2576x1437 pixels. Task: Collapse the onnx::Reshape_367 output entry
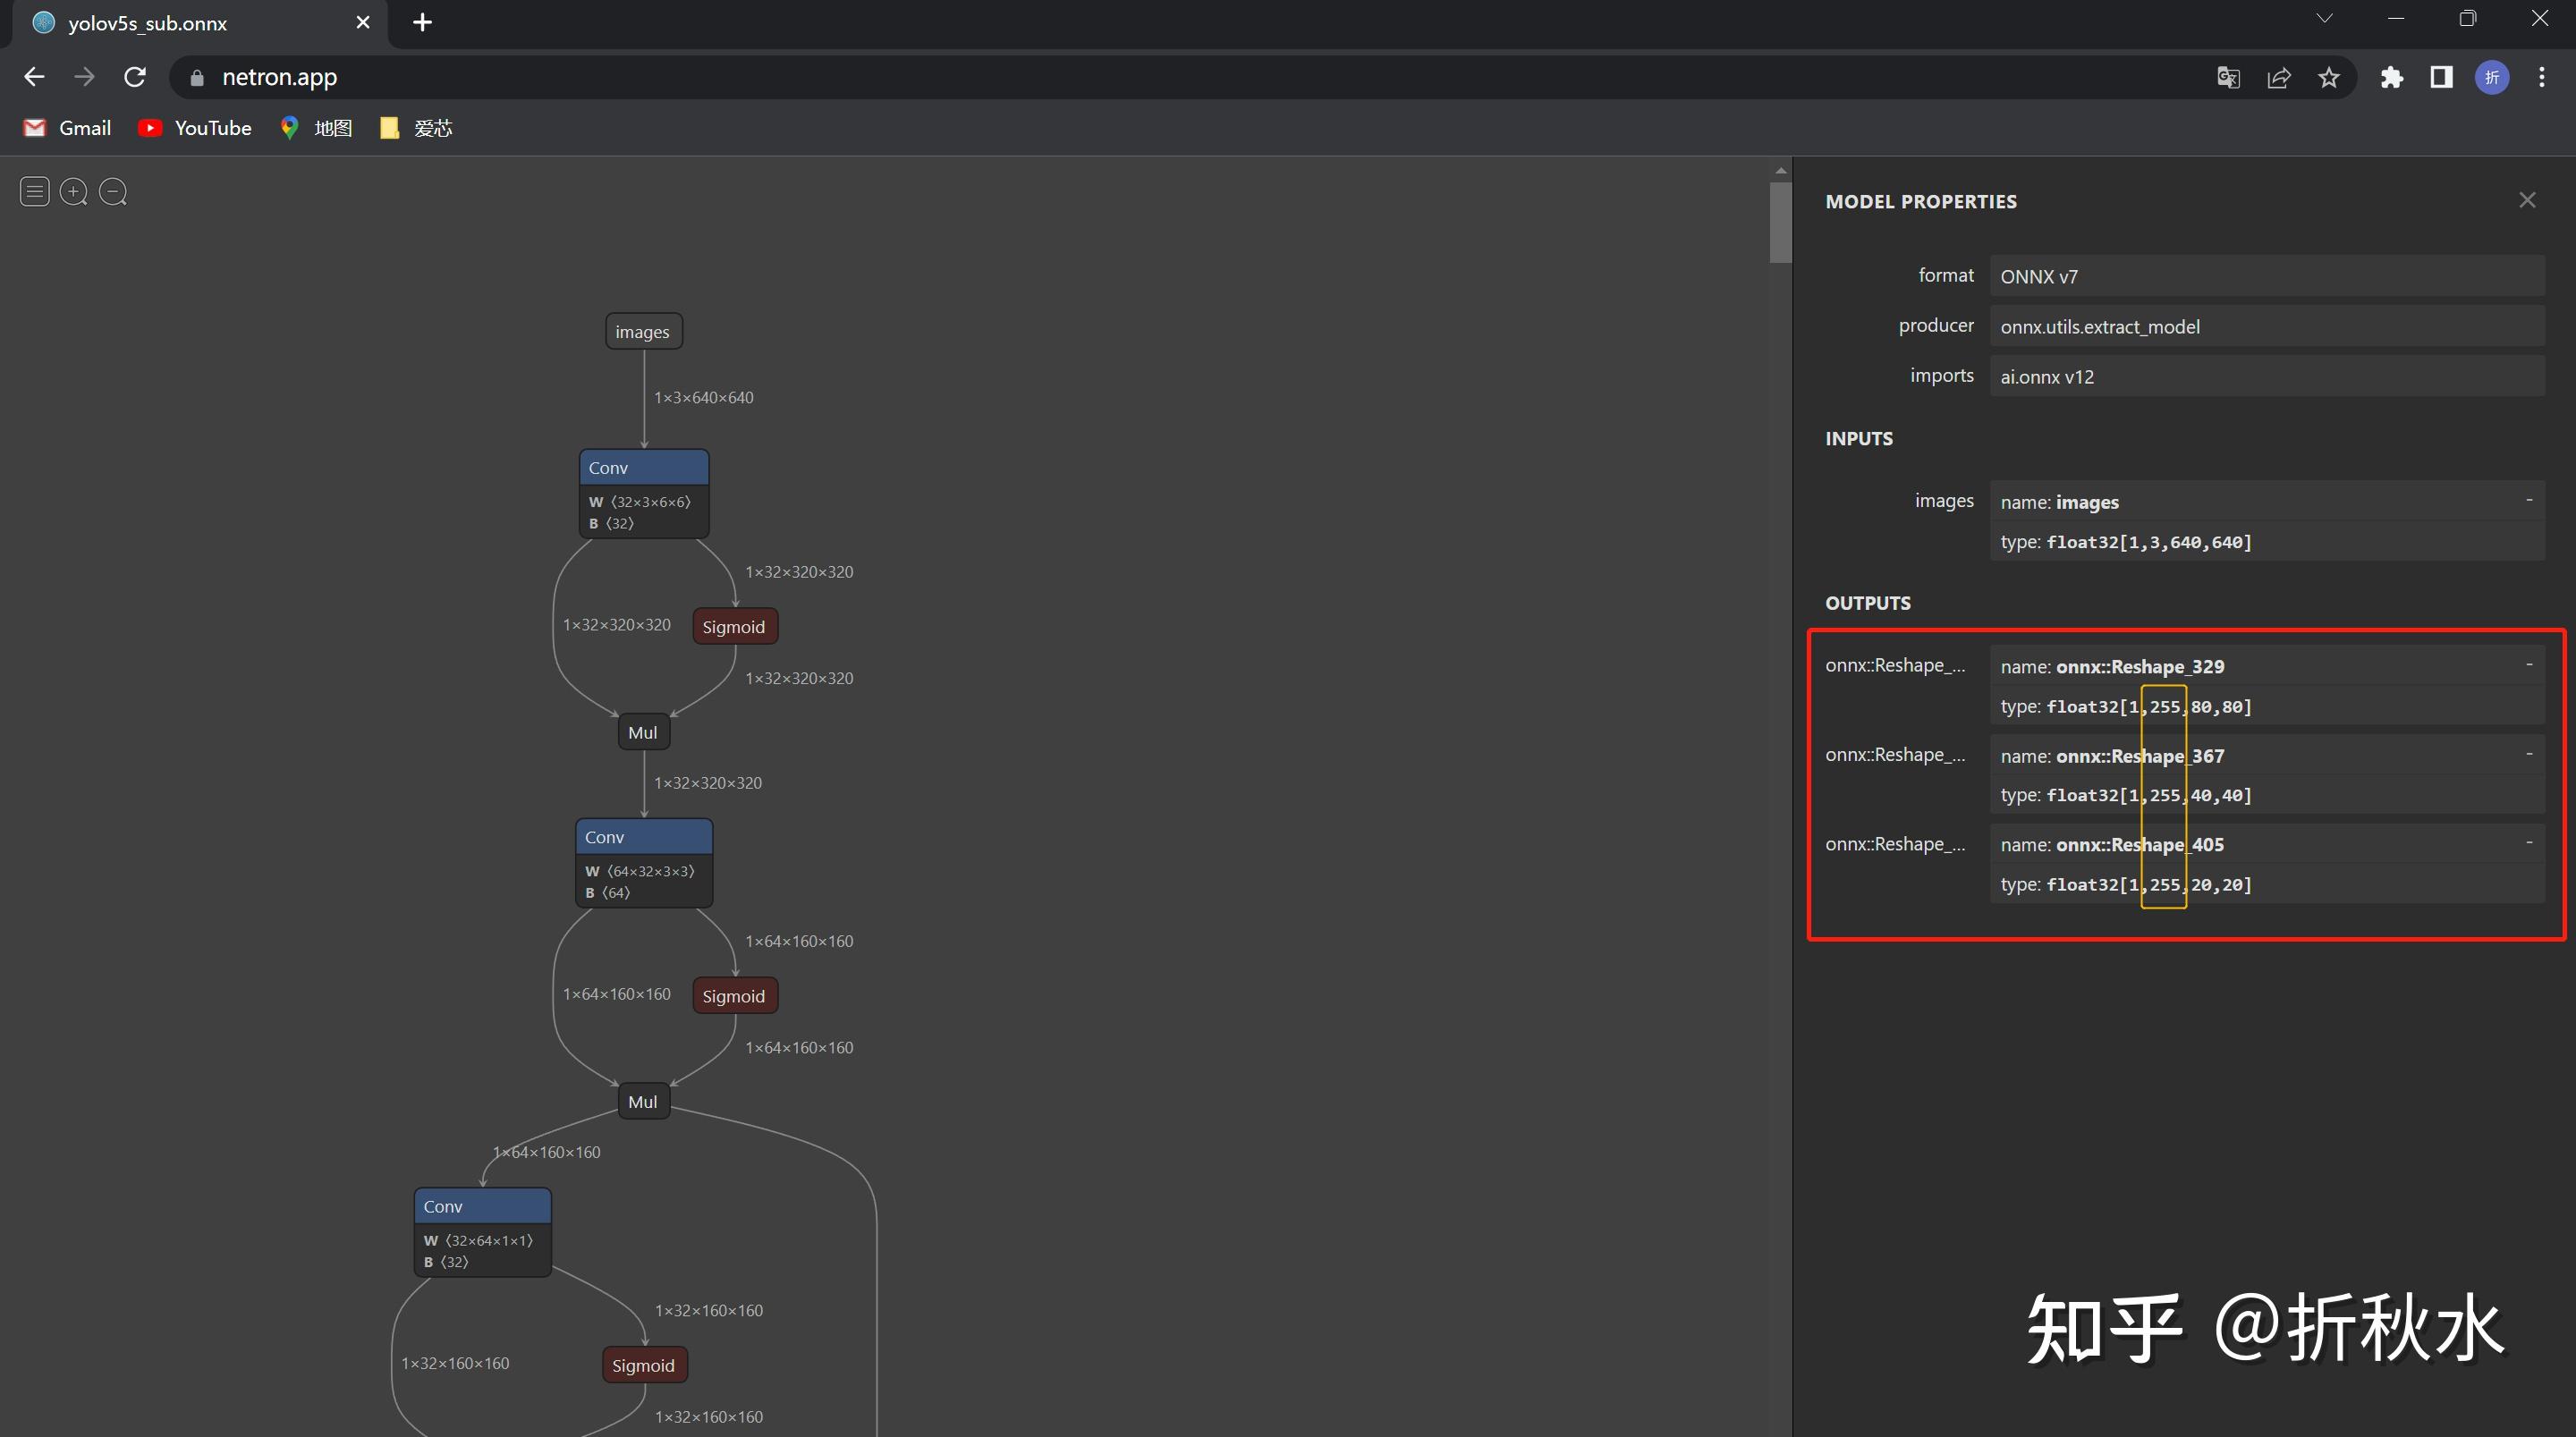click(2529, 753)
